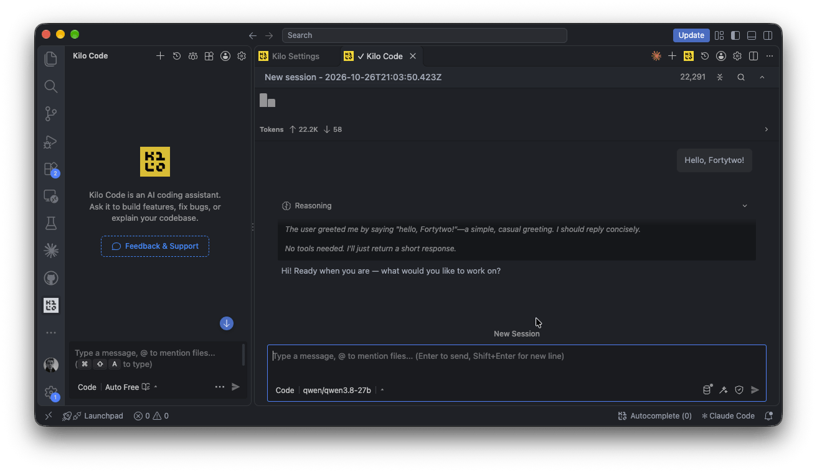Click Claude Code in the status bar

(728, 416)
